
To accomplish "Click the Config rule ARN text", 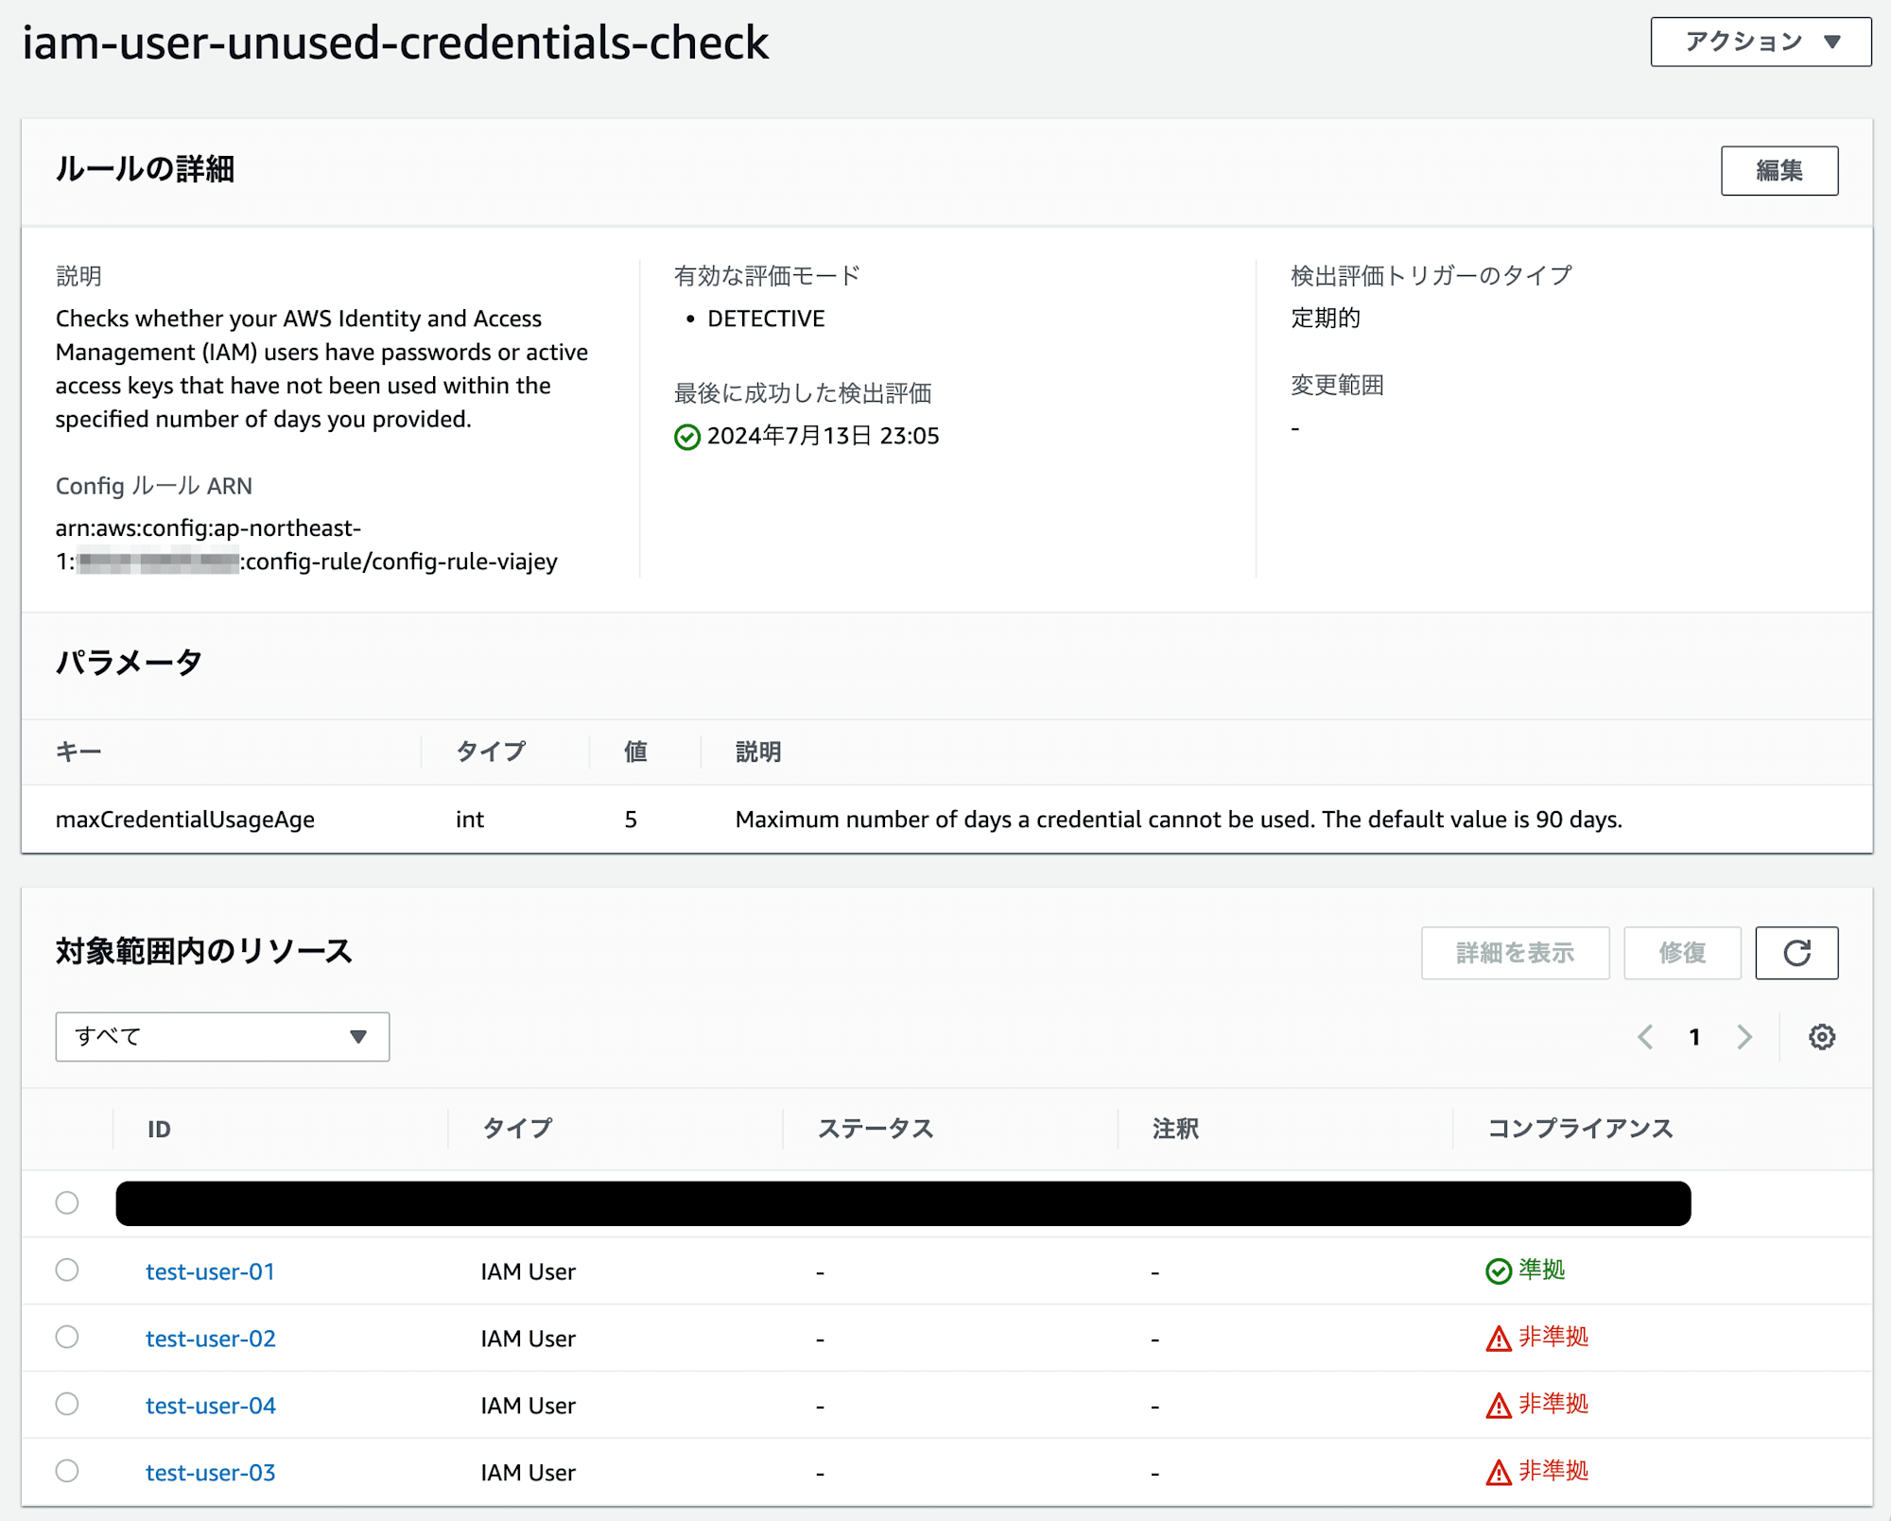I will click(306, 544).
